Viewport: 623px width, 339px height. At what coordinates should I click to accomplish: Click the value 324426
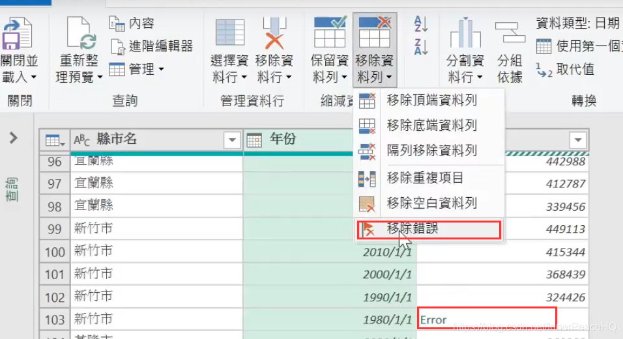566,297
